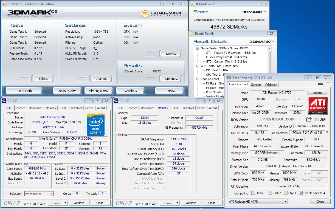
Task: Open the Tools dropdown arrow in the CPU-Z CPU window
Action: (65, 203)
